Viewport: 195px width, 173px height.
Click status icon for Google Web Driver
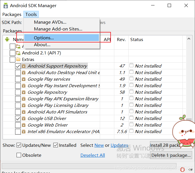click(131, 124)
